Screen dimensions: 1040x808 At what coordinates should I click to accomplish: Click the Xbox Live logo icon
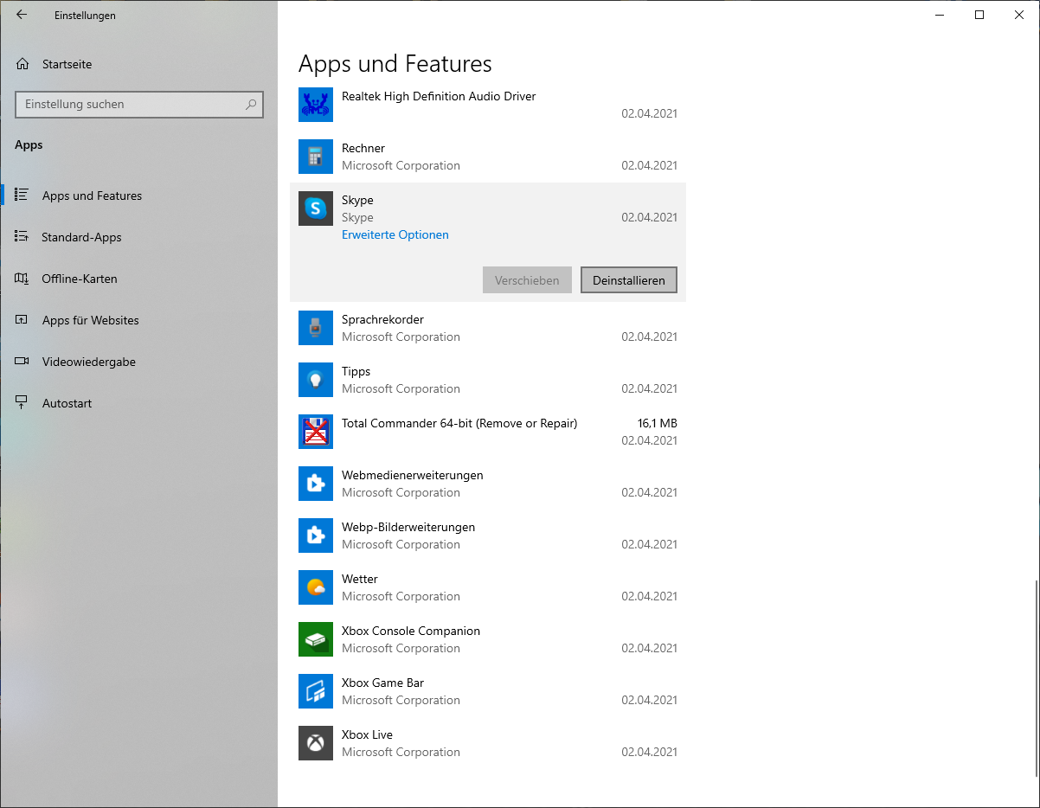[316, 743]
